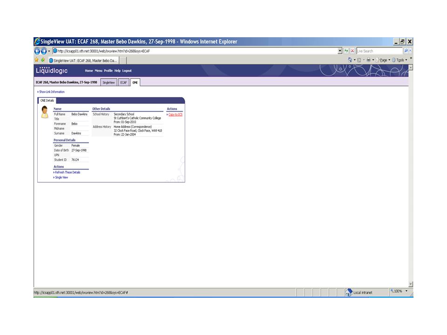Screen dimensions: 447x335
Task: Expand the Home button dropdown arrow
Action: (x=355, y=60)
